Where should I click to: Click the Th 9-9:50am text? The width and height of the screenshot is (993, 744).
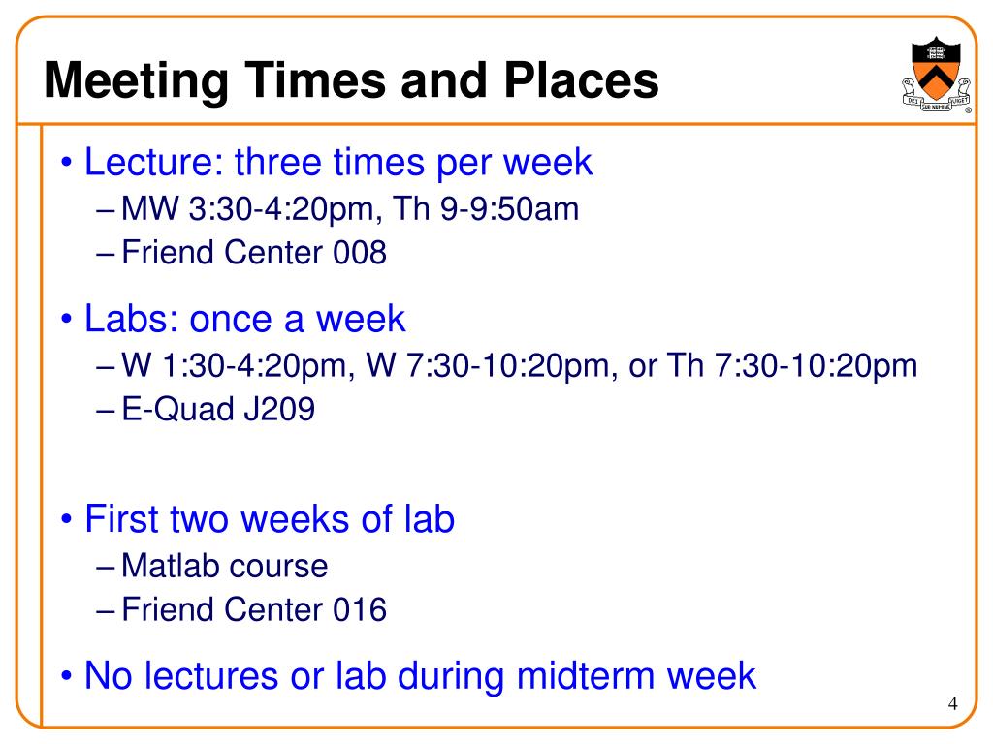tap(485, 209)
